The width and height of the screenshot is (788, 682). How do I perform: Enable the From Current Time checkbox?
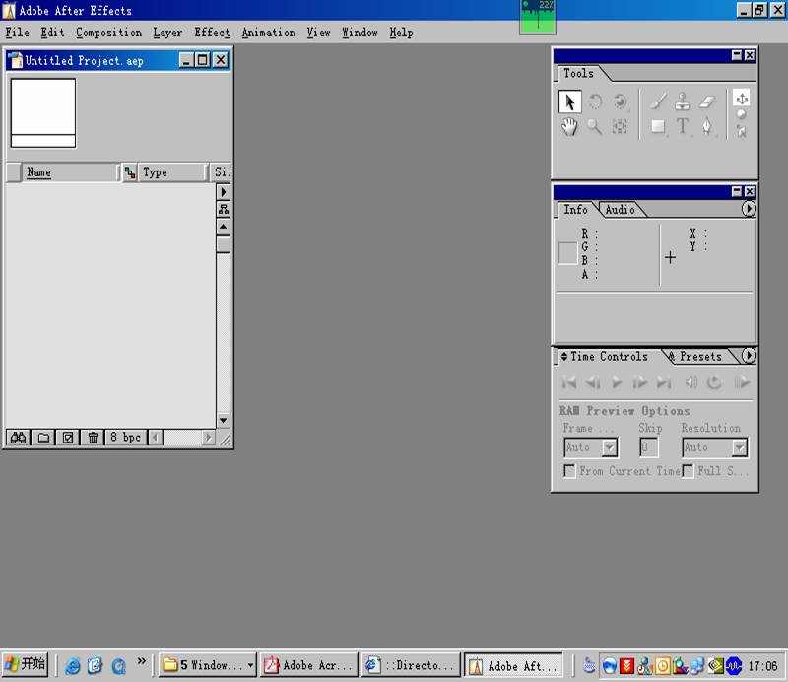point(569,471)
